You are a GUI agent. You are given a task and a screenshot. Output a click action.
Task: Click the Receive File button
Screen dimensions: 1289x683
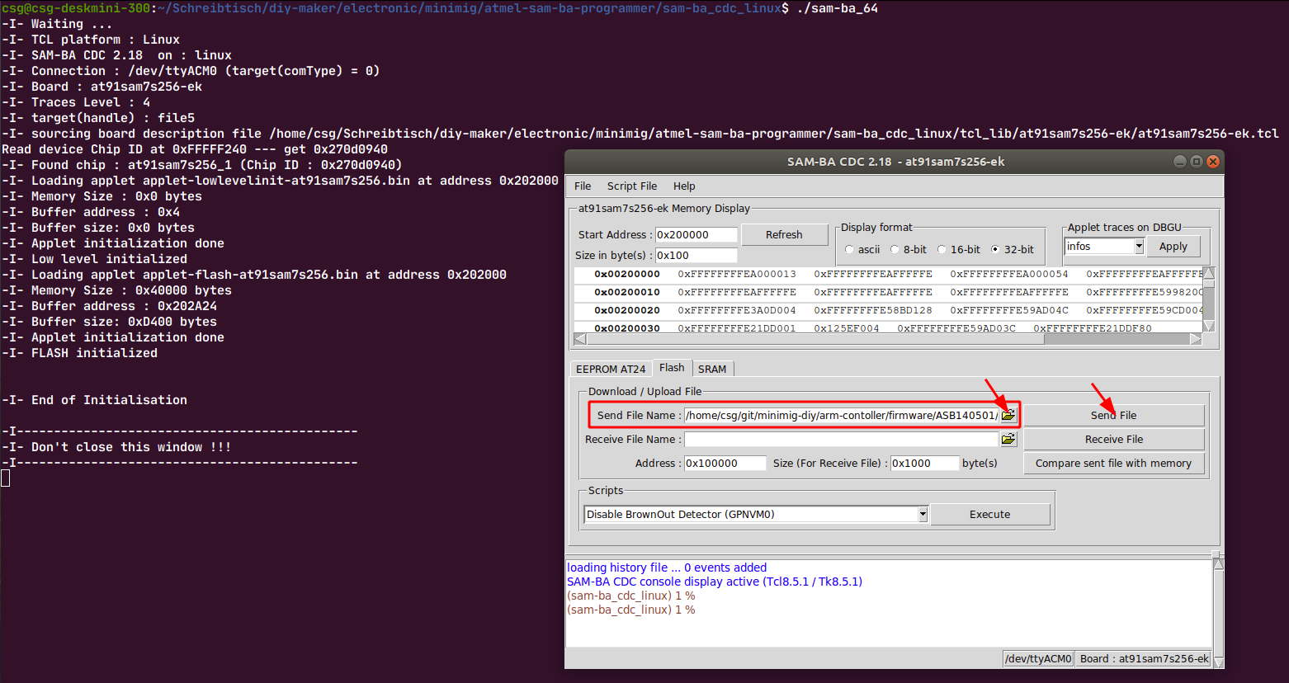(1113, 439)
